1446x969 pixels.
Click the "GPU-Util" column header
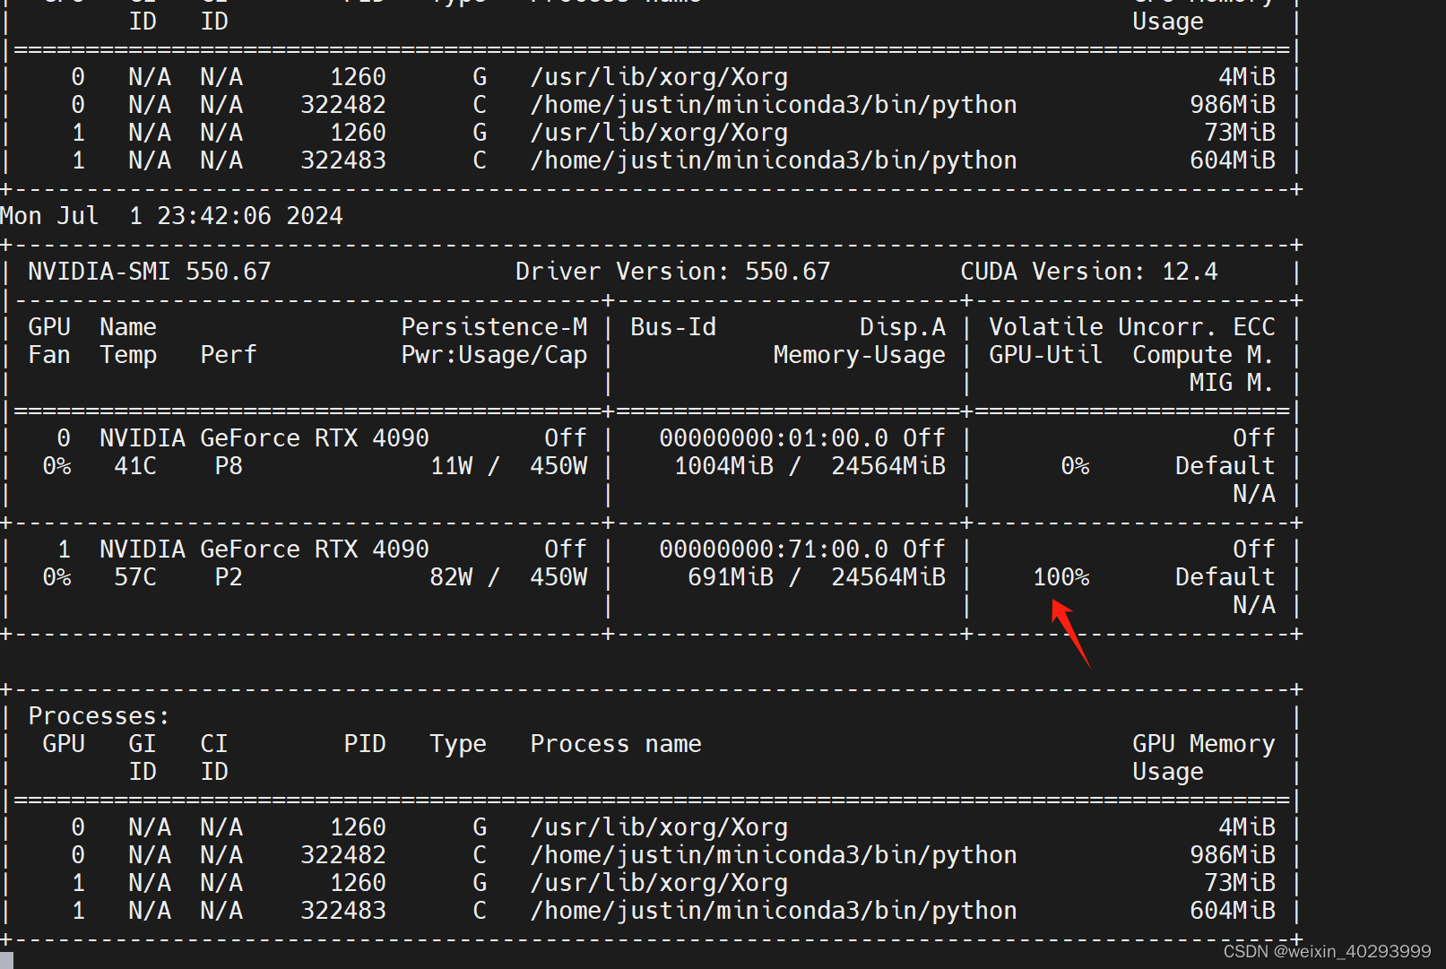click(1046, 355)
